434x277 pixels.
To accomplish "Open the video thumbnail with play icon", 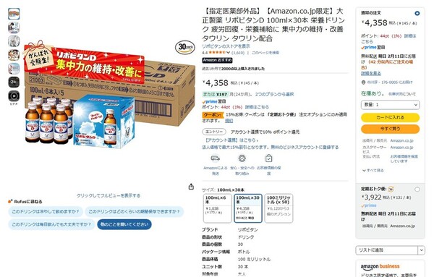I will tap(14, 96).
